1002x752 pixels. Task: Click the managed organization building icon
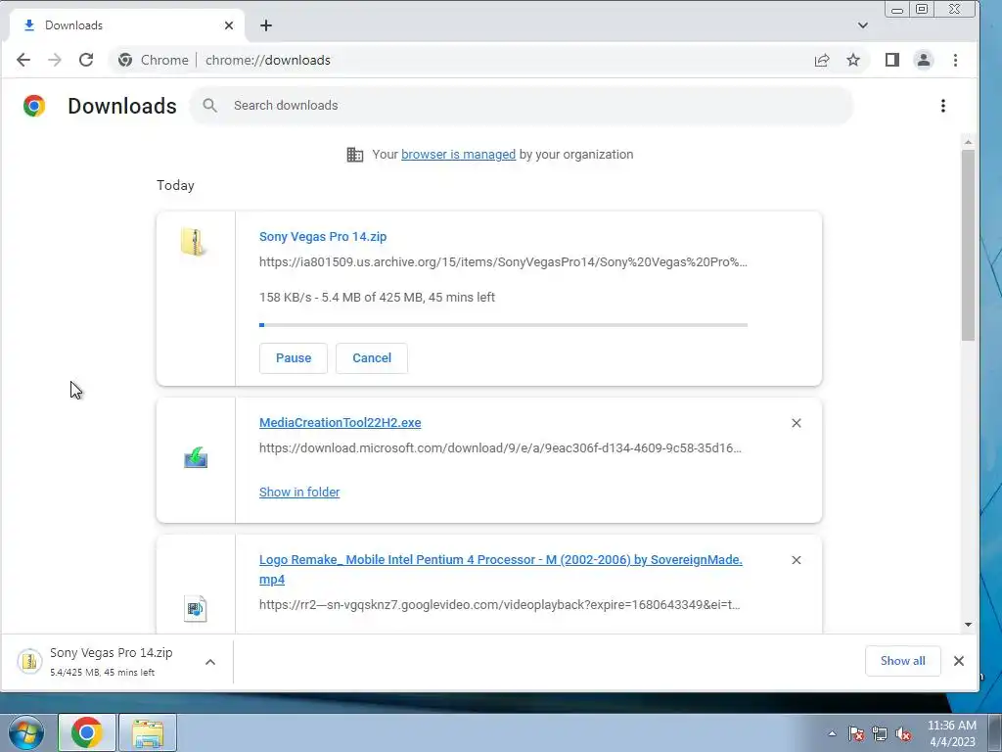click(354, 155)
